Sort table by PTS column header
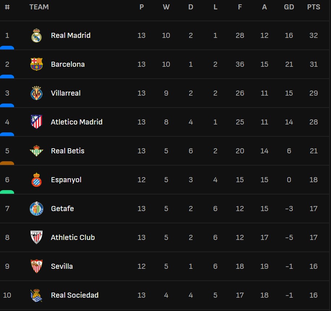The height and width of the screenshot is (311, 331). [x=313, y=7]
